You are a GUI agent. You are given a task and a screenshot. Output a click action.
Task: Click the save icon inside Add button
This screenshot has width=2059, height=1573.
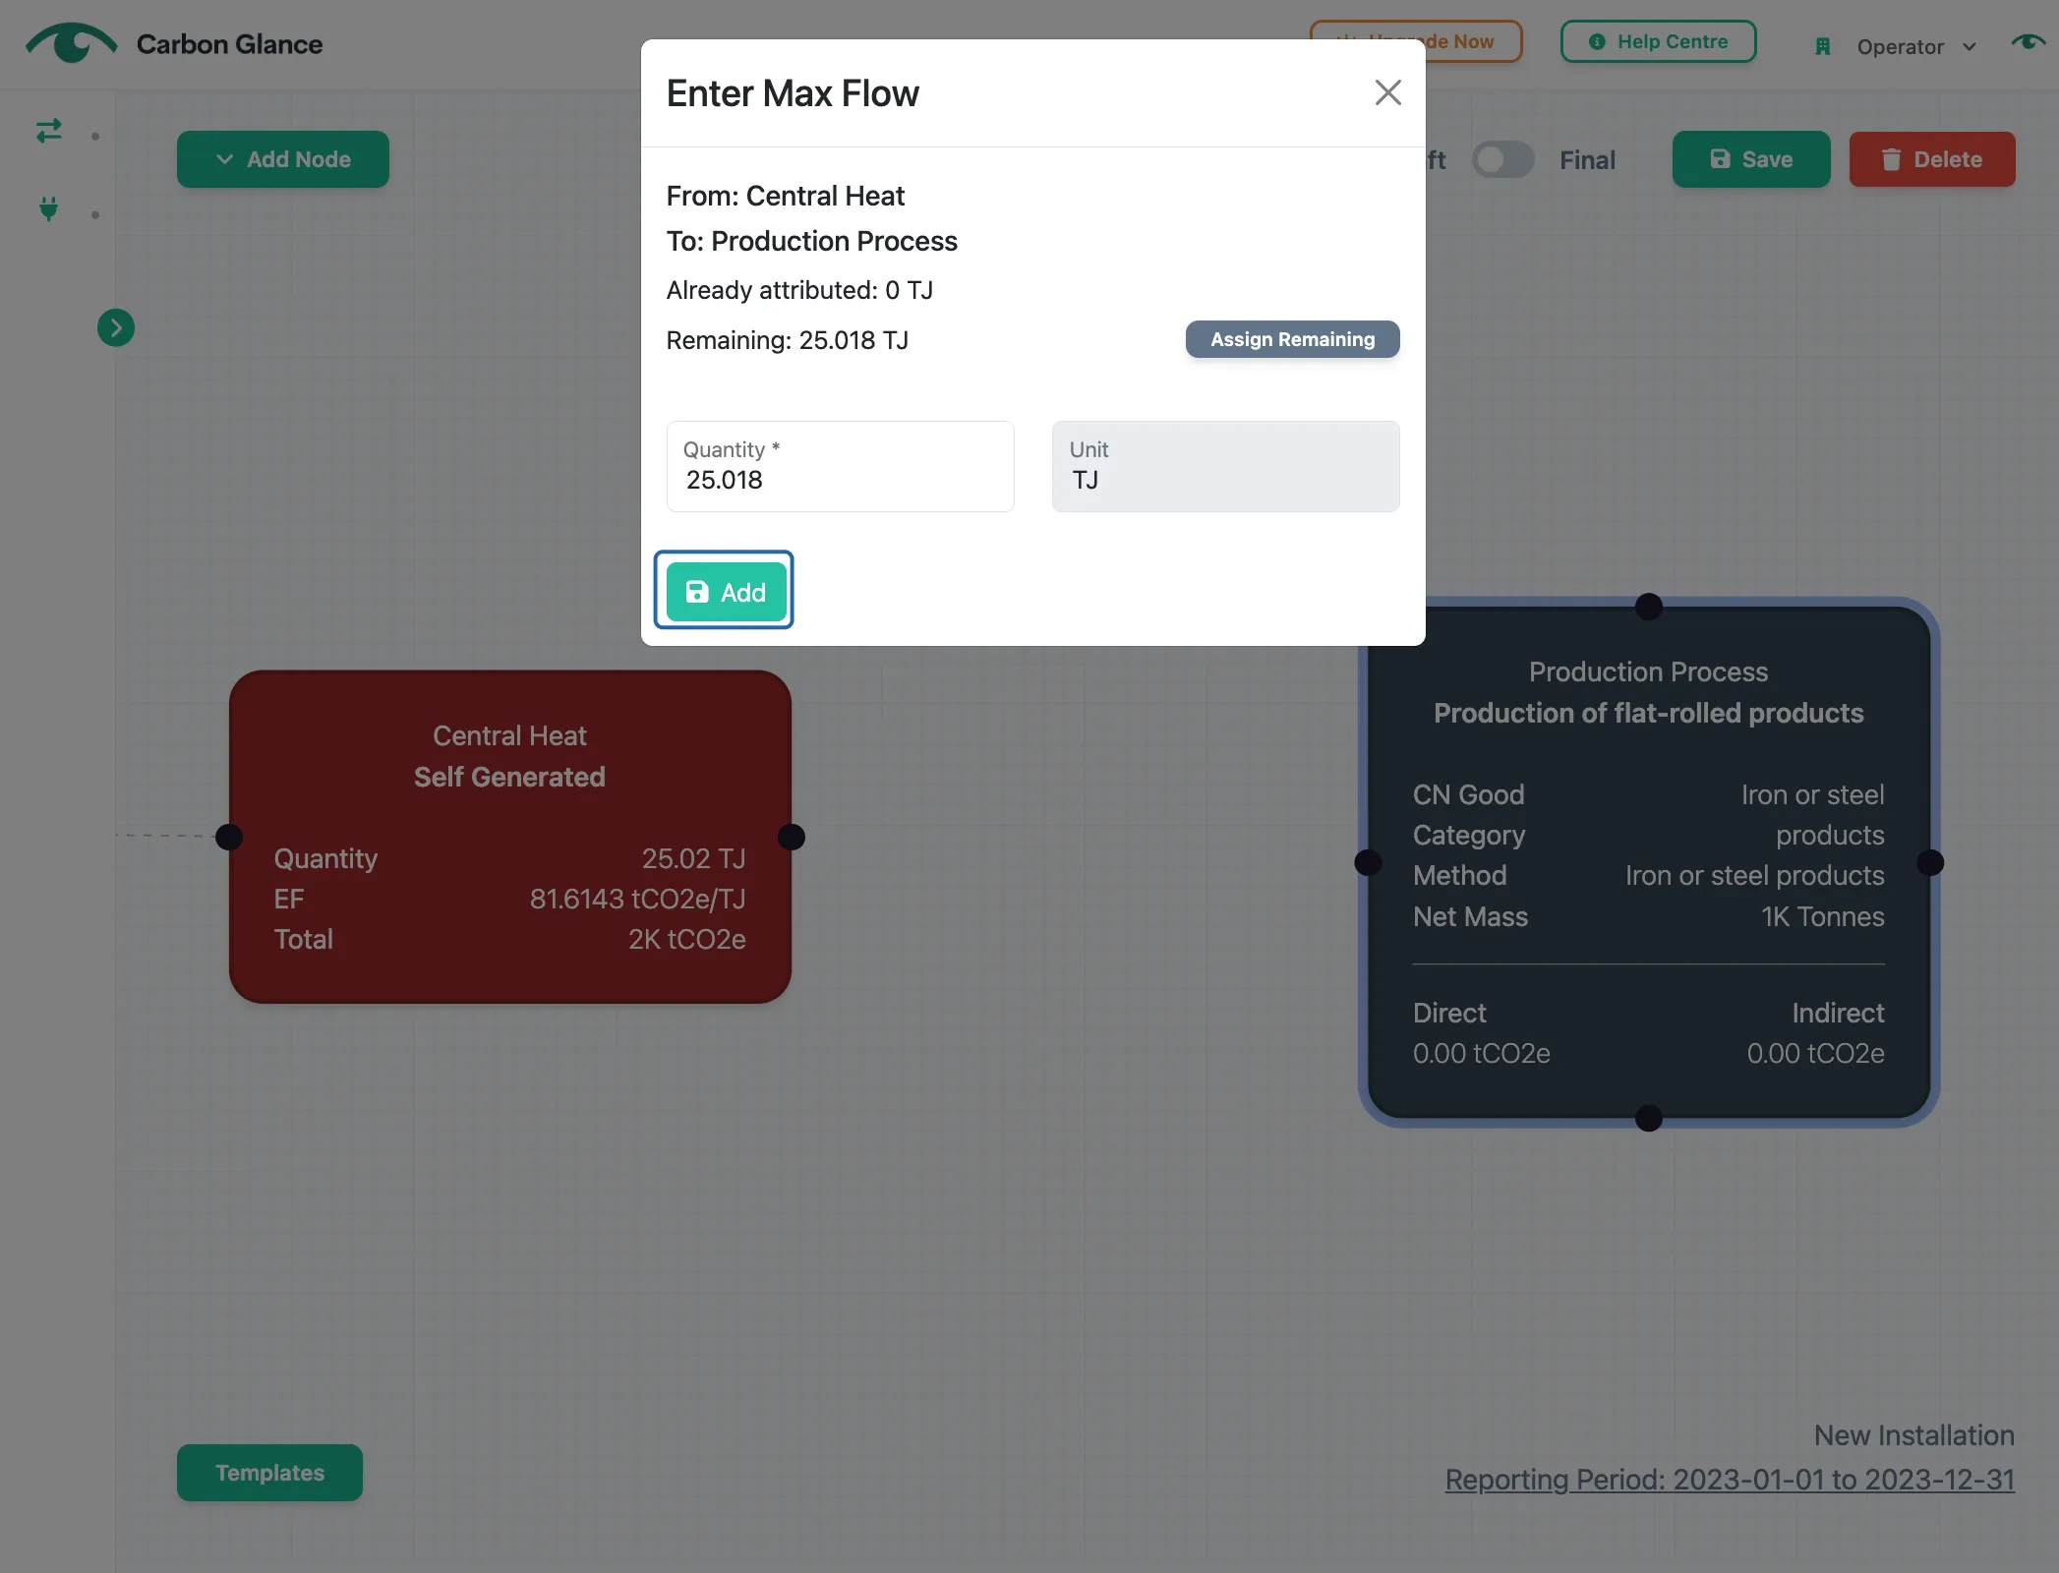pyautogui.click(x=697, y=592)
